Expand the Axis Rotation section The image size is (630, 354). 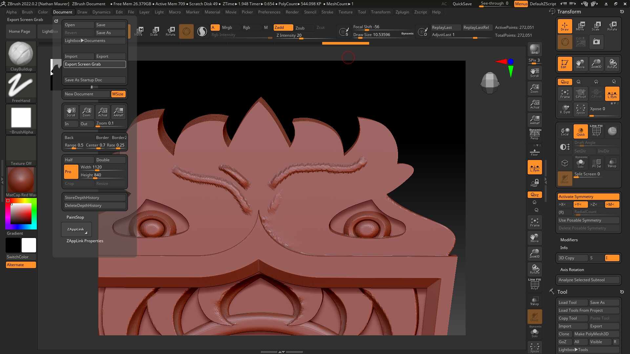coord(572,270)
